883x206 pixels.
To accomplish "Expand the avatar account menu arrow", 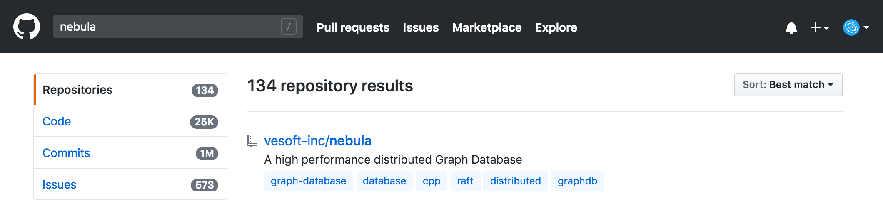I will click(866, 27).
